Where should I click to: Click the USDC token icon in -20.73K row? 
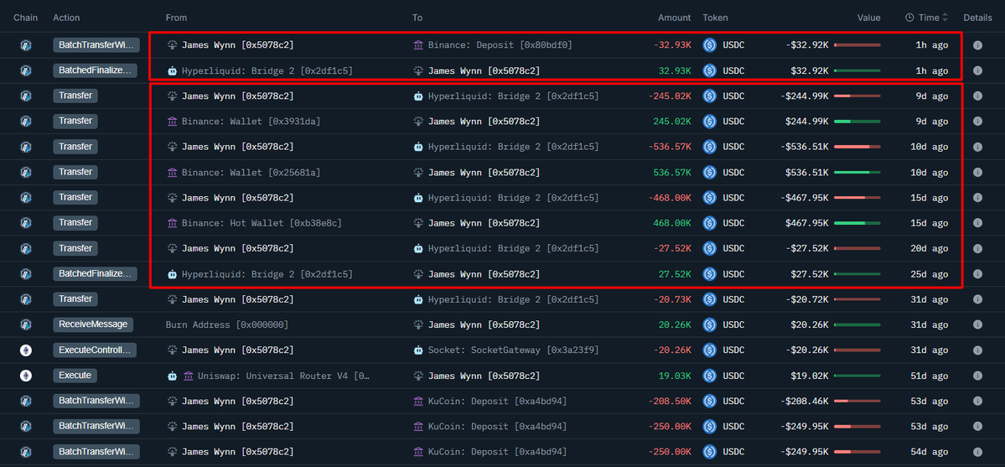pos(709,299)
